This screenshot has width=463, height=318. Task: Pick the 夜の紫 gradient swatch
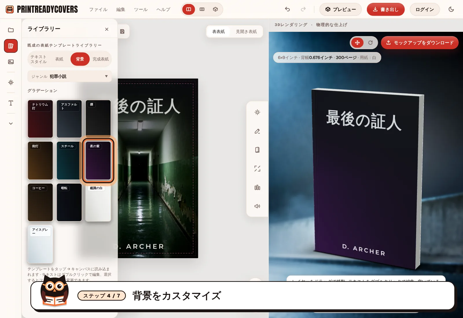pyautogui.click(x=98, y=161)
